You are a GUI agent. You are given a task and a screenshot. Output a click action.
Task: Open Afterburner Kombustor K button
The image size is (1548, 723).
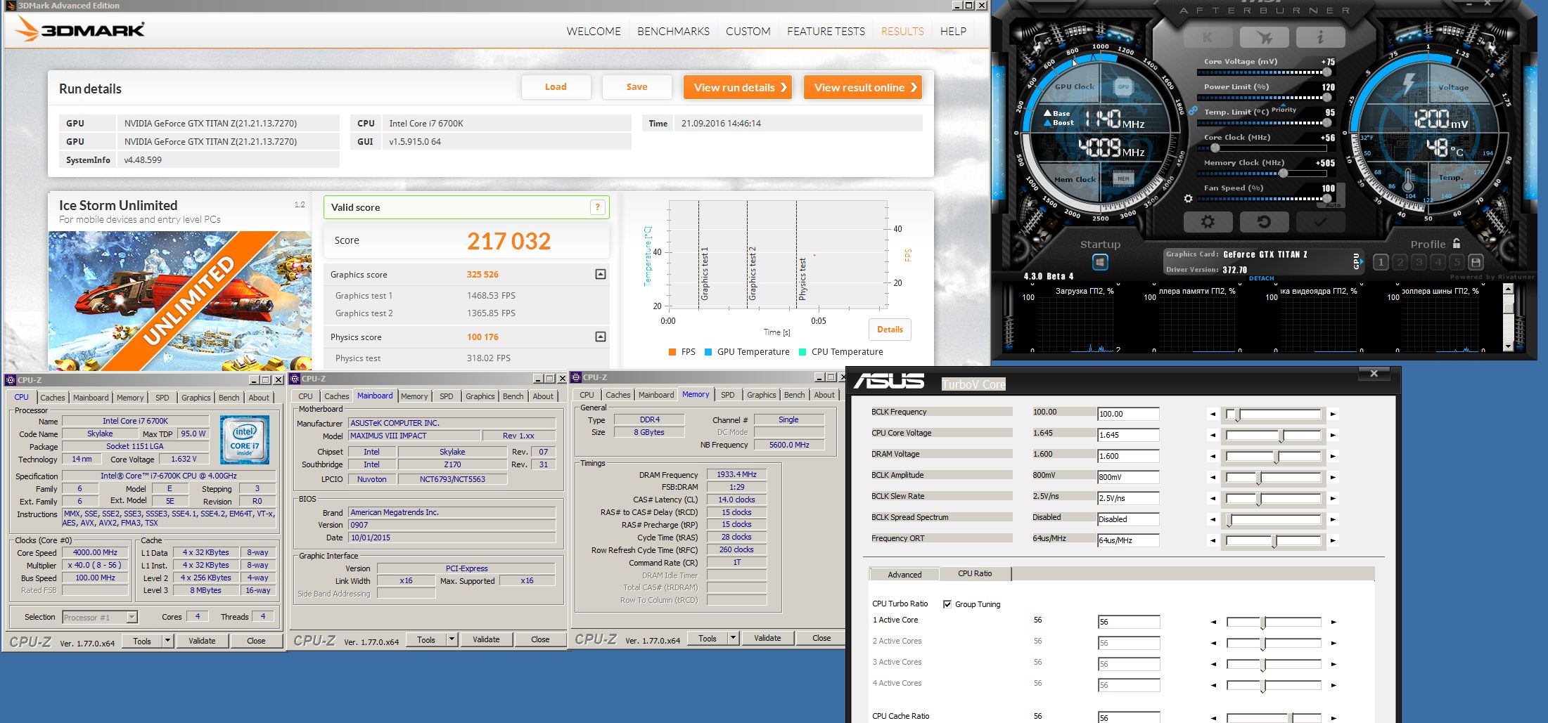(1208, 37)
